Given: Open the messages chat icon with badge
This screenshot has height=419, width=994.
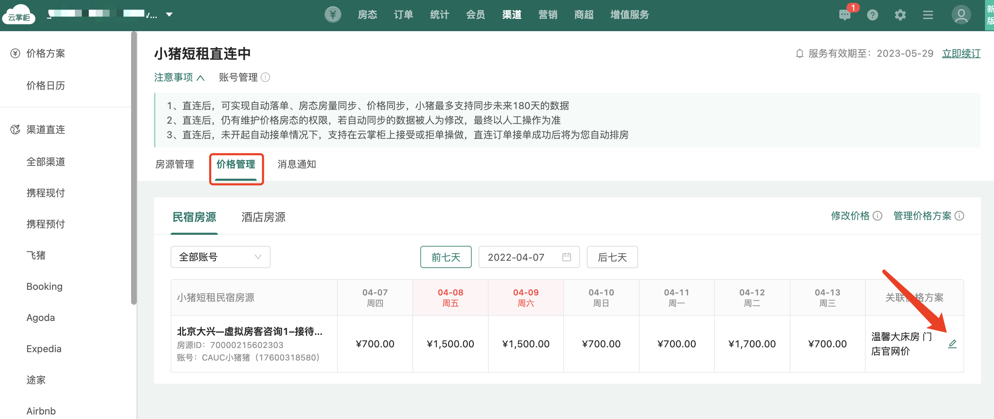Looking at the screenshot, I should 845,15.
